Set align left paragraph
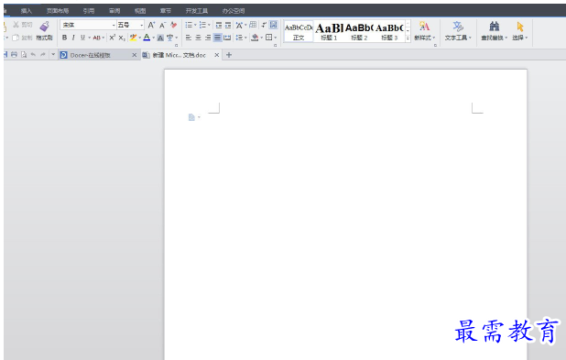The image size is (566, 360). coord(189,38)
